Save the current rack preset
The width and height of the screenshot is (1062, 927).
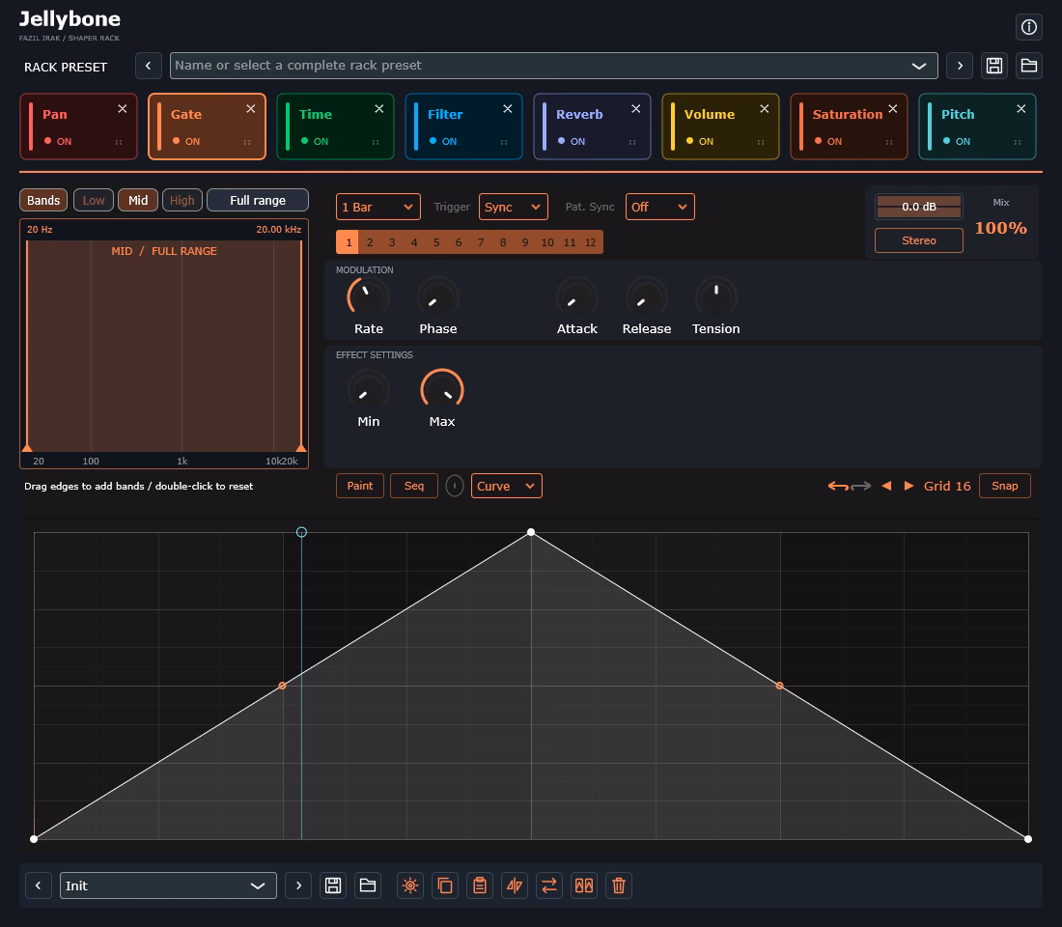[x=993, y=66]
